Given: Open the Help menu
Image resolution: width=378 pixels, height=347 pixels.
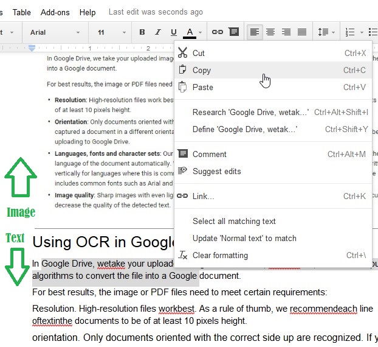Looking at the screenshot, I should click(88, 12).
